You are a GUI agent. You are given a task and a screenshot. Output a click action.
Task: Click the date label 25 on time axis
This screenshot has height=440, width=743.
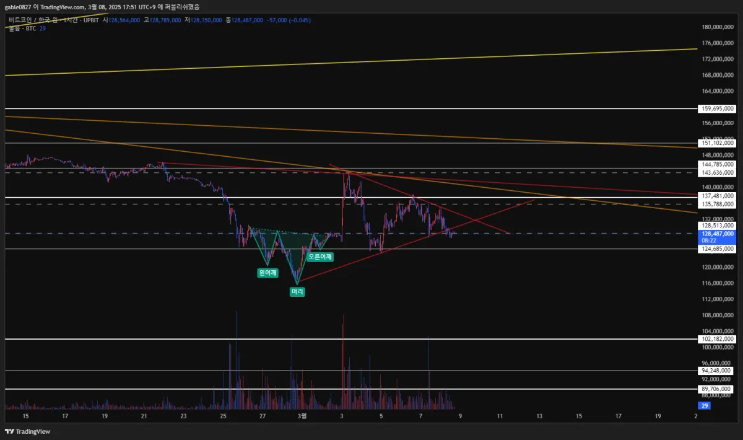tap(223, 417)
